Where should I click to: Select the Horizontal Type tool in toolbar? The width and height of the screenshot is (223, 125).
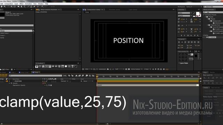[25, 7]
